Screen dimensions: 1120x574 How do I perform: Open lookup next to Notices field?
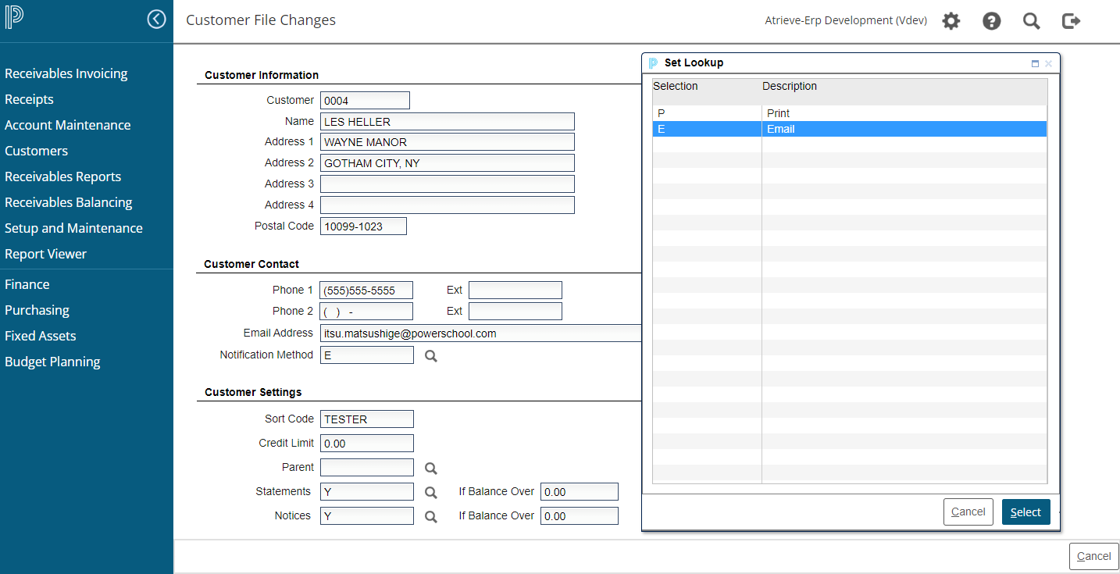tap(430, 517)
